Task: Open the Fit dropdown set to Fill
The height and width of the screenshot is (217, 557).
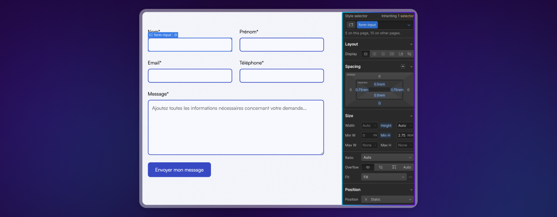Action: tap(384, 177)
